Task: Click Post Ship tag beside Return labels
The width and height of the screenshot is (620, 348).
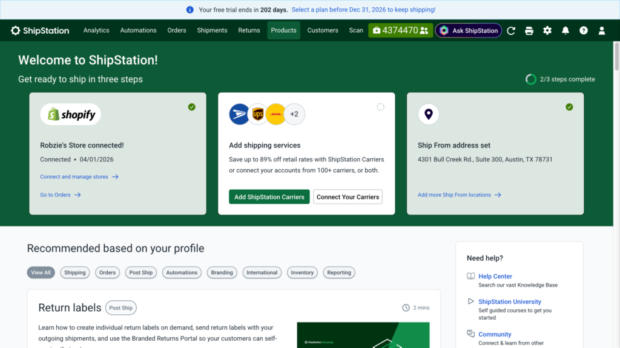Action: [x=121, y=308]
